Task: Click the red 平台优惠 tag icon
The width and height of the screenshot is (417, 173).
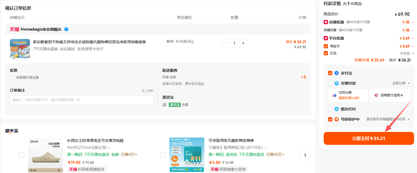Action: point(326,38)
